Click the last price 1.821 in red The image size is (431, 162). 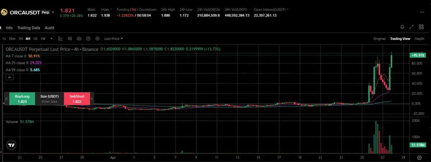[67, 11]
